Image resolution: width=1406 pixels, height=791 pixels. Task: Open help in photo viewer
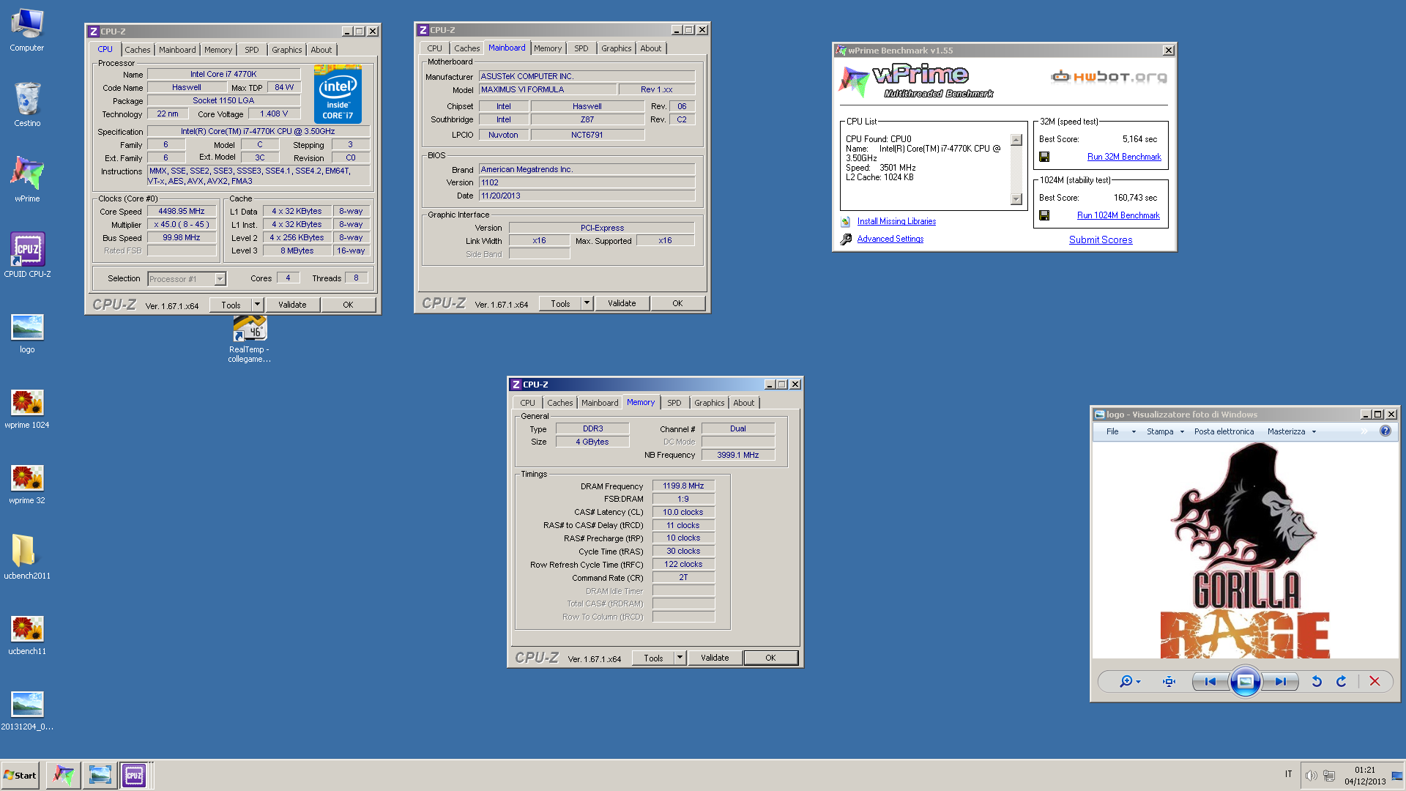tap(1385, 431)
